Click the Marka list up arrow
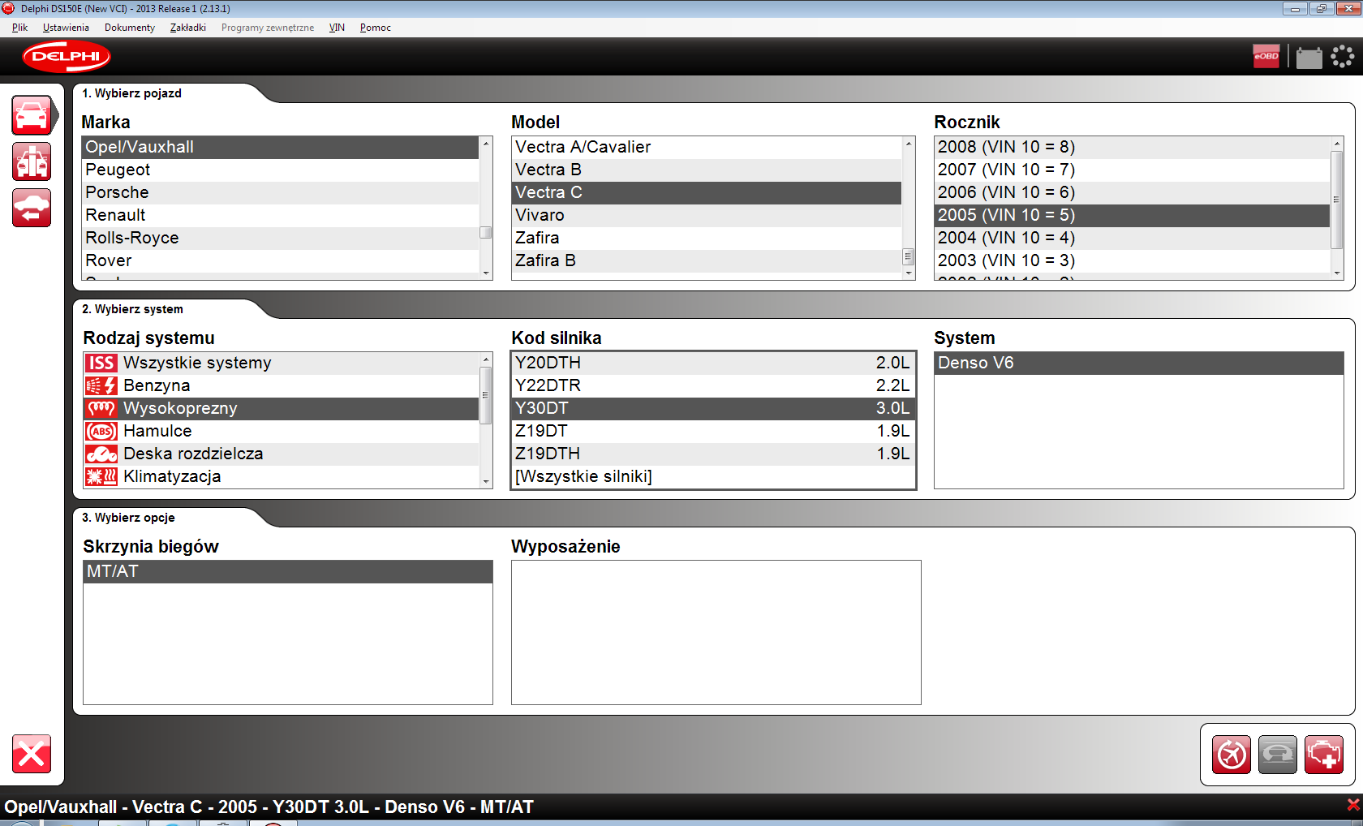This screenshot has width=1363, height=826. [486, 144]
